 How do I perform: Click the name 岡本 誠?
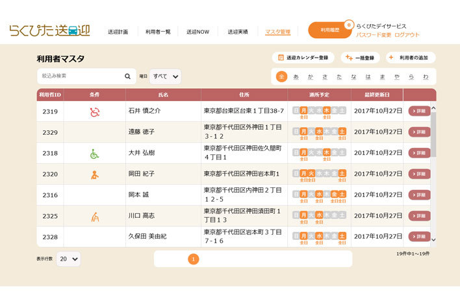point(138,194)
